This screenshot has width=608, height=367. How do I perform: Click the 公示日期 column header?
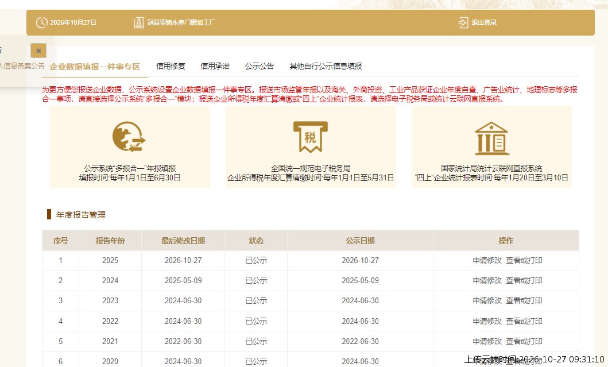click(360, 241)
